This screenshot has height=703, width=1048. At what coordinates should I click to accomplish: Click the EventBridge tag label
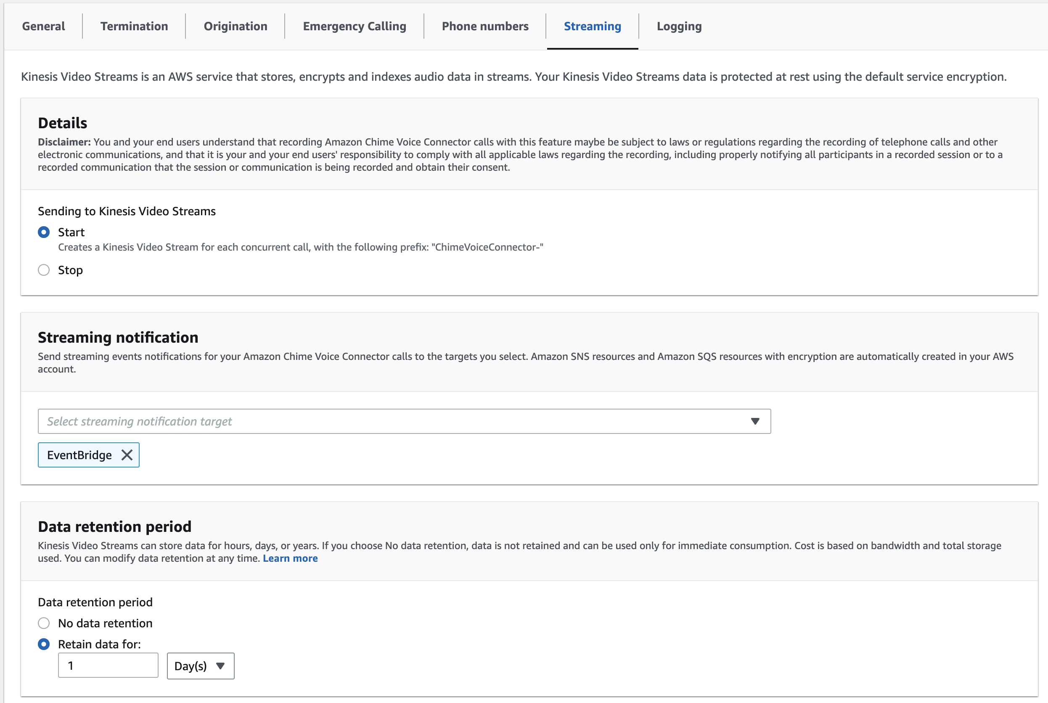coord(79,455)
